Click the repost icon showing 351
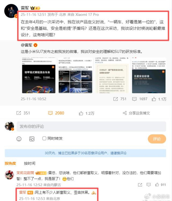Viewport: 172px width, 201px height. [19, 113]
